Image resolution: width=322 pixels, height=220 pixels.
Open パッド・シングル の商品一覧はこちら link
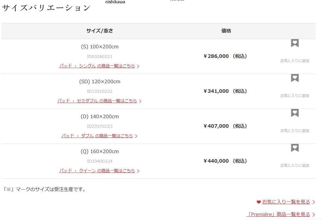point(97,66)
